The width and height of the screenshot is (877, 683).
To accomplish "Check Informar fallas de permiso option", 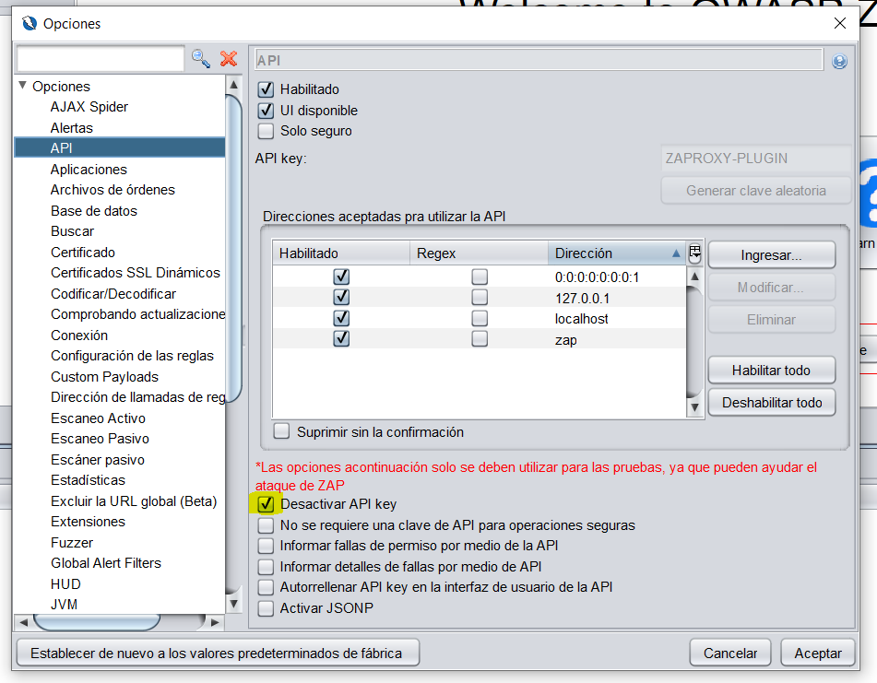I will (x=266, y=546).
